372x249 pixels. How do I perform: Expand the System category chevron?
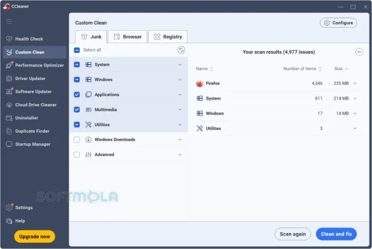[180, 65]
